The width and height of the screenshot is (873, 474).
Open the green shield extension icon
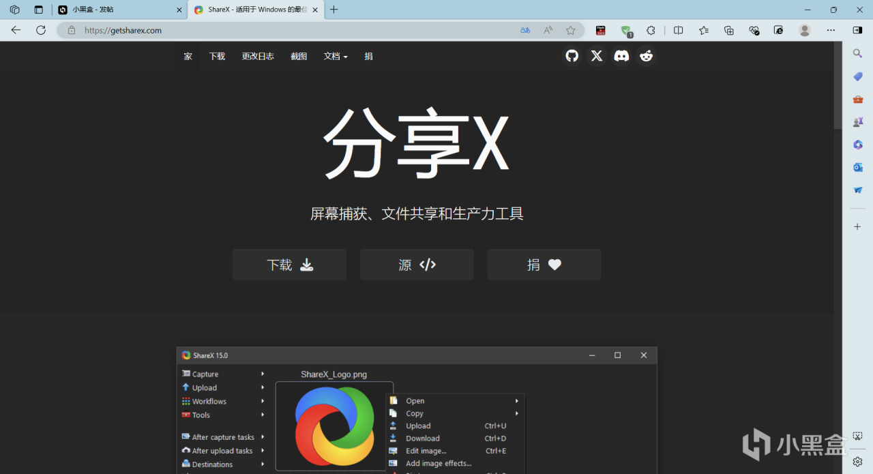click(x=626, y=30)
